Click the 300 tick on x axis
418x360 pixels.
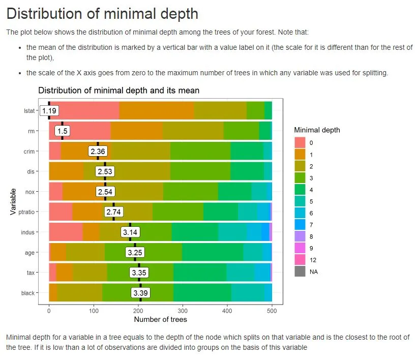(183, 311)
